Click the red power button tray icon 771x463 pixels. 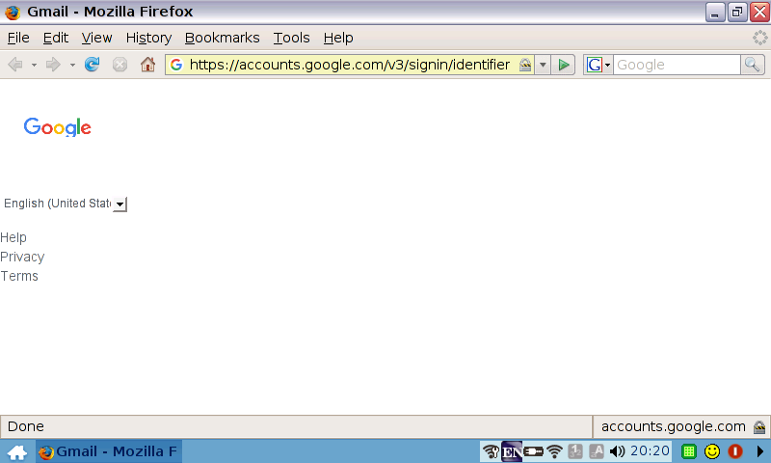coord(735,451)
